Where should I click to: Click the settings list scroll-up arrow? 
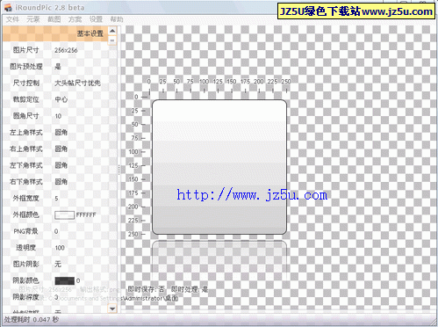[112, 31]
